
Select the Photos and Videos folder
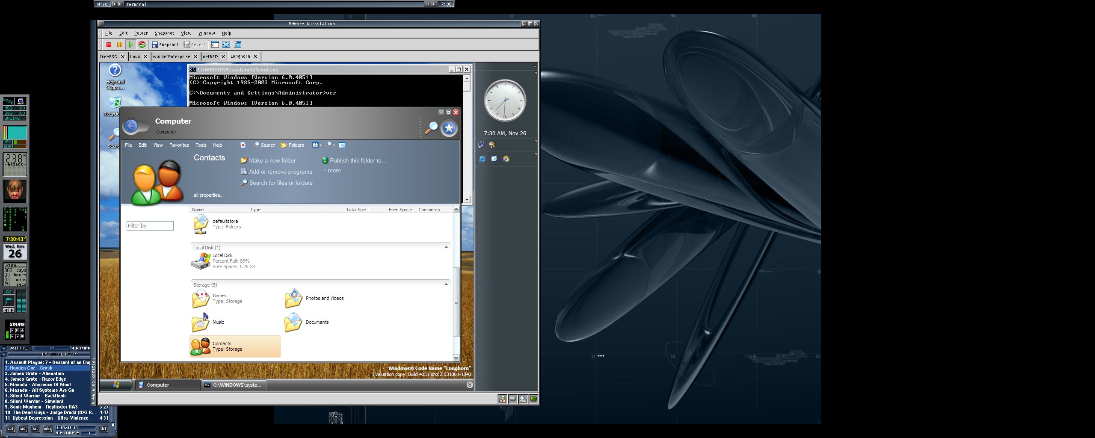pyautogui.click(x=314, y=299)
